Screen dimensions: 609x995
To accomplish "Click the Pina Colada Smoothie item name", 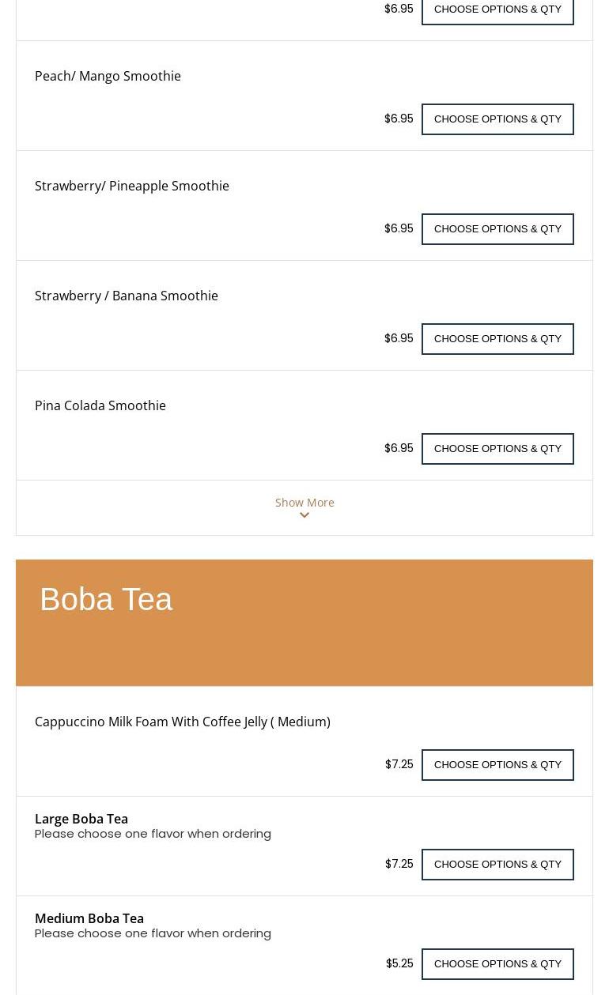I will click(100, 405).
